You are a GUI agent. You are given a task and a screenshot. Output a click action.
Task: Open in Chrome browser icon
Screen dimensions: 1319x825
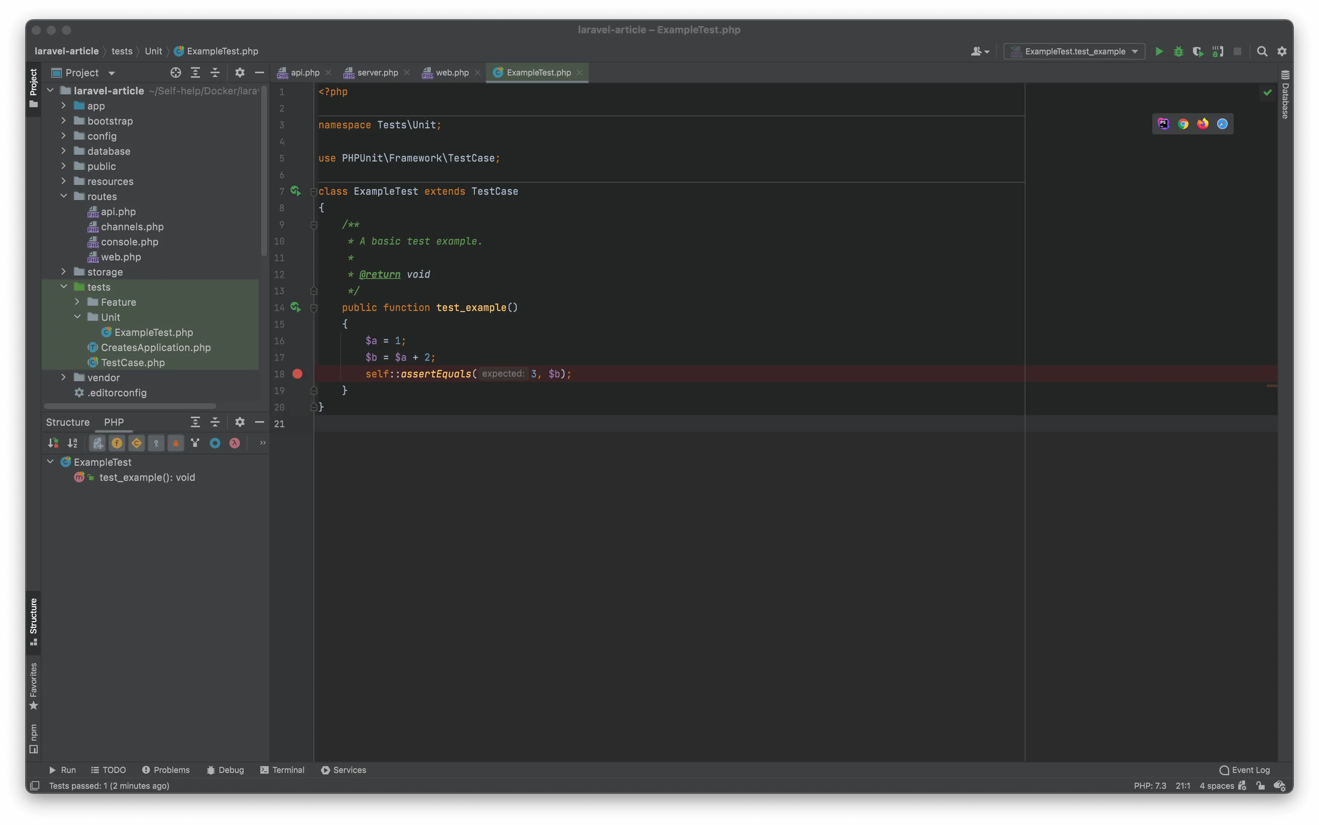(1183, 124)
